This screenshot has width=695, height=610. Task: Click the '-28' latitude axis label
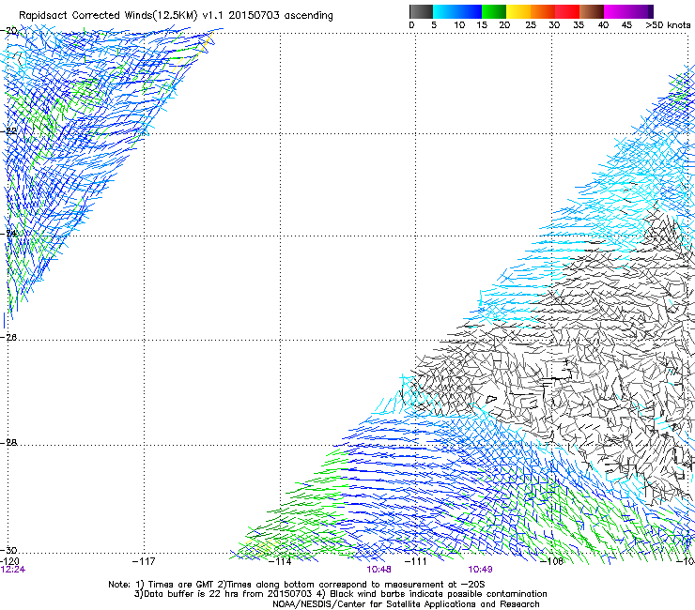point(8,442)
